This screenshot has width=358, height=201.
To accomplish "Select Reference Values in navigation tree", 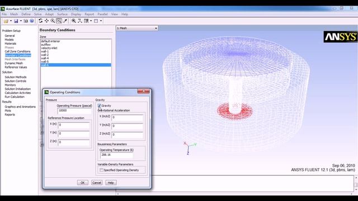I will coord(16,67).
